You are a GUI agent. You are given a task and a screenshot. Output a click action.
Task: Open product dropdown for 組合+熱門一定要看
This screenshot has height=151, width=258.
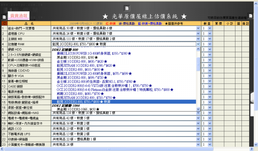click(198, 28)
